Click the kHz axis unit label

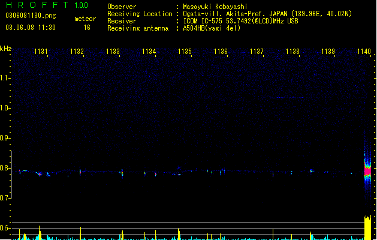pyautogui.click(x=5, y=49)
